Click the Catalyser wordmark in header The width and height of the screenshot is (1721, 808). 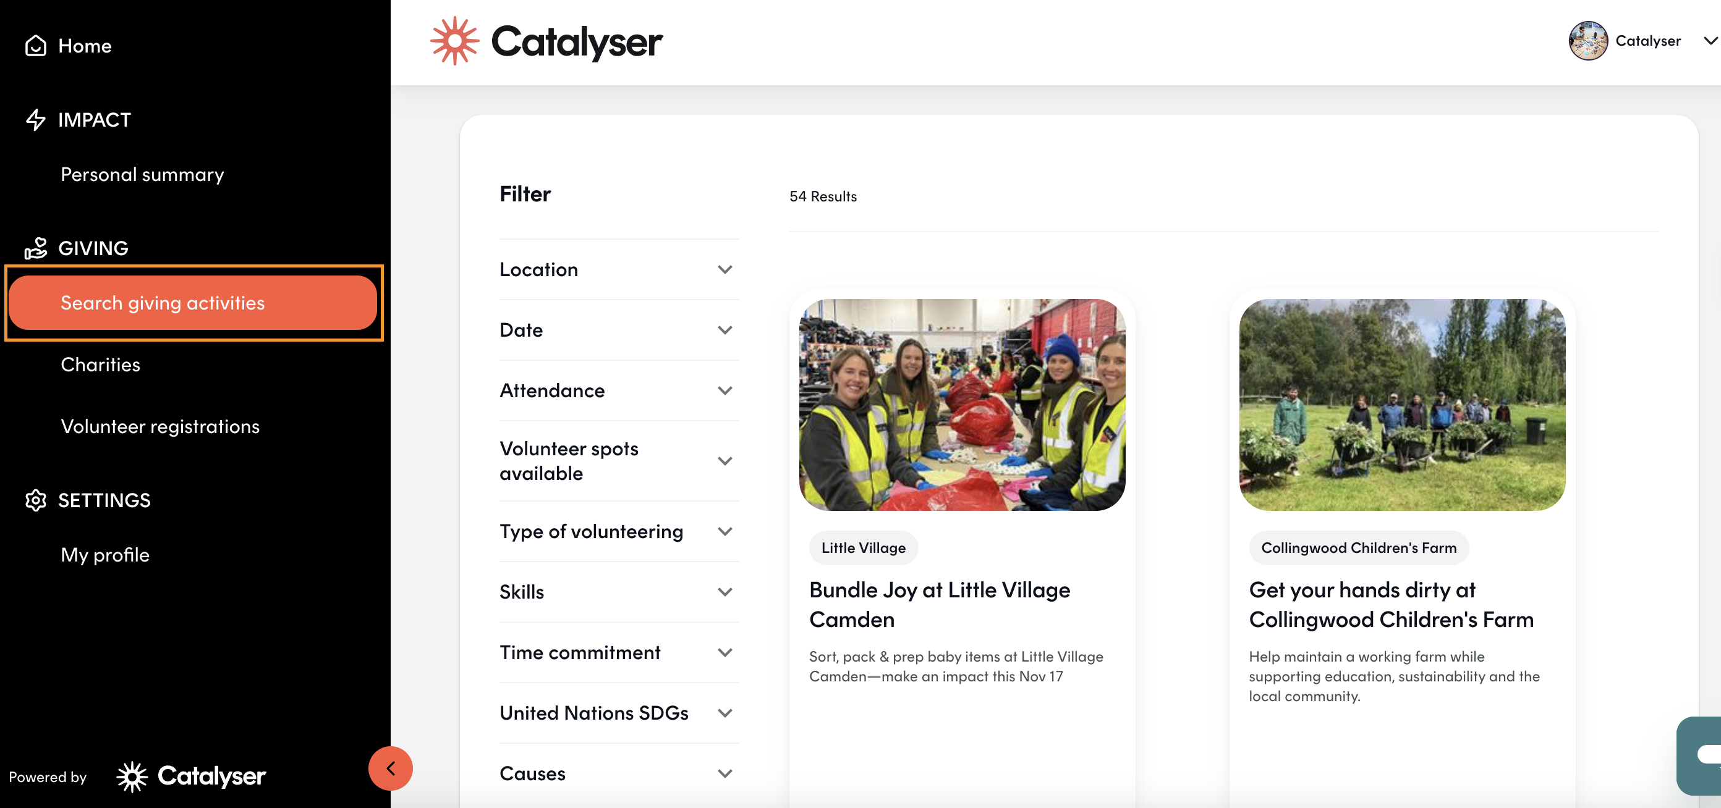pyautogui.click(x=577, y=41)
